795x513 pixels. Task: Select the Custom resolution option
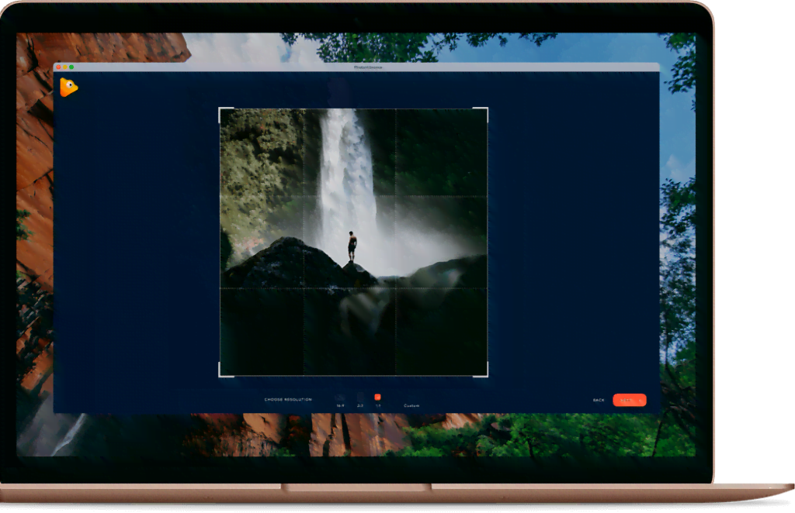tap(413, 404)
